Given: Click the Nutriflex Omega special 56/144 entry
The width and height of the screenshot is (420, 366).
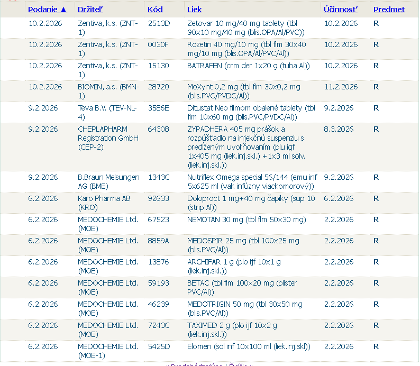Looking at the screenshot, I should click(x=252, y=182).
